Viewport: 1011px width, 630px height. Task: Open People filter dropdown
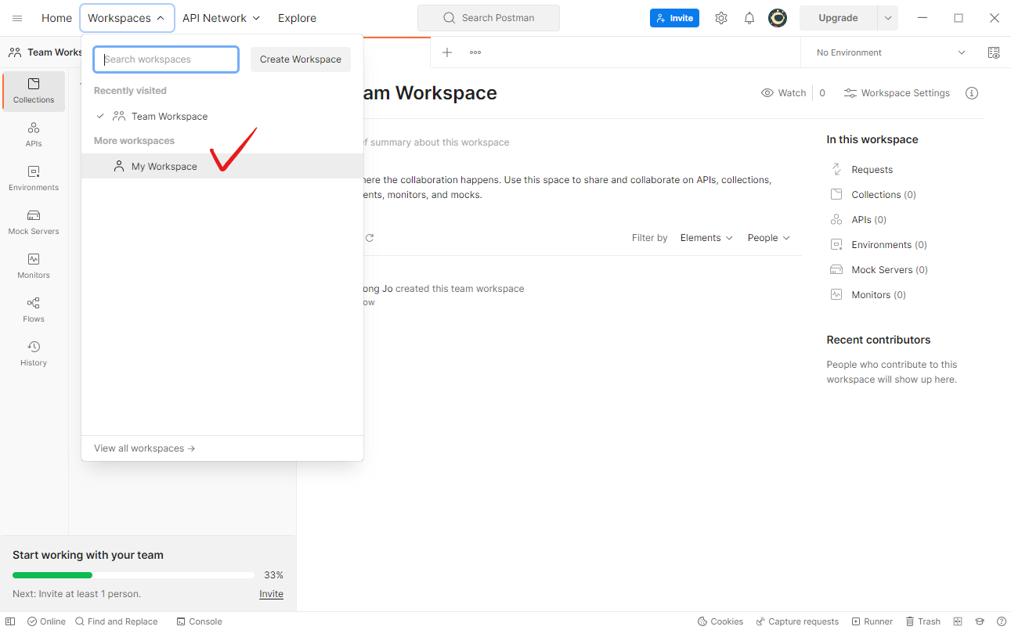[768, 238]
